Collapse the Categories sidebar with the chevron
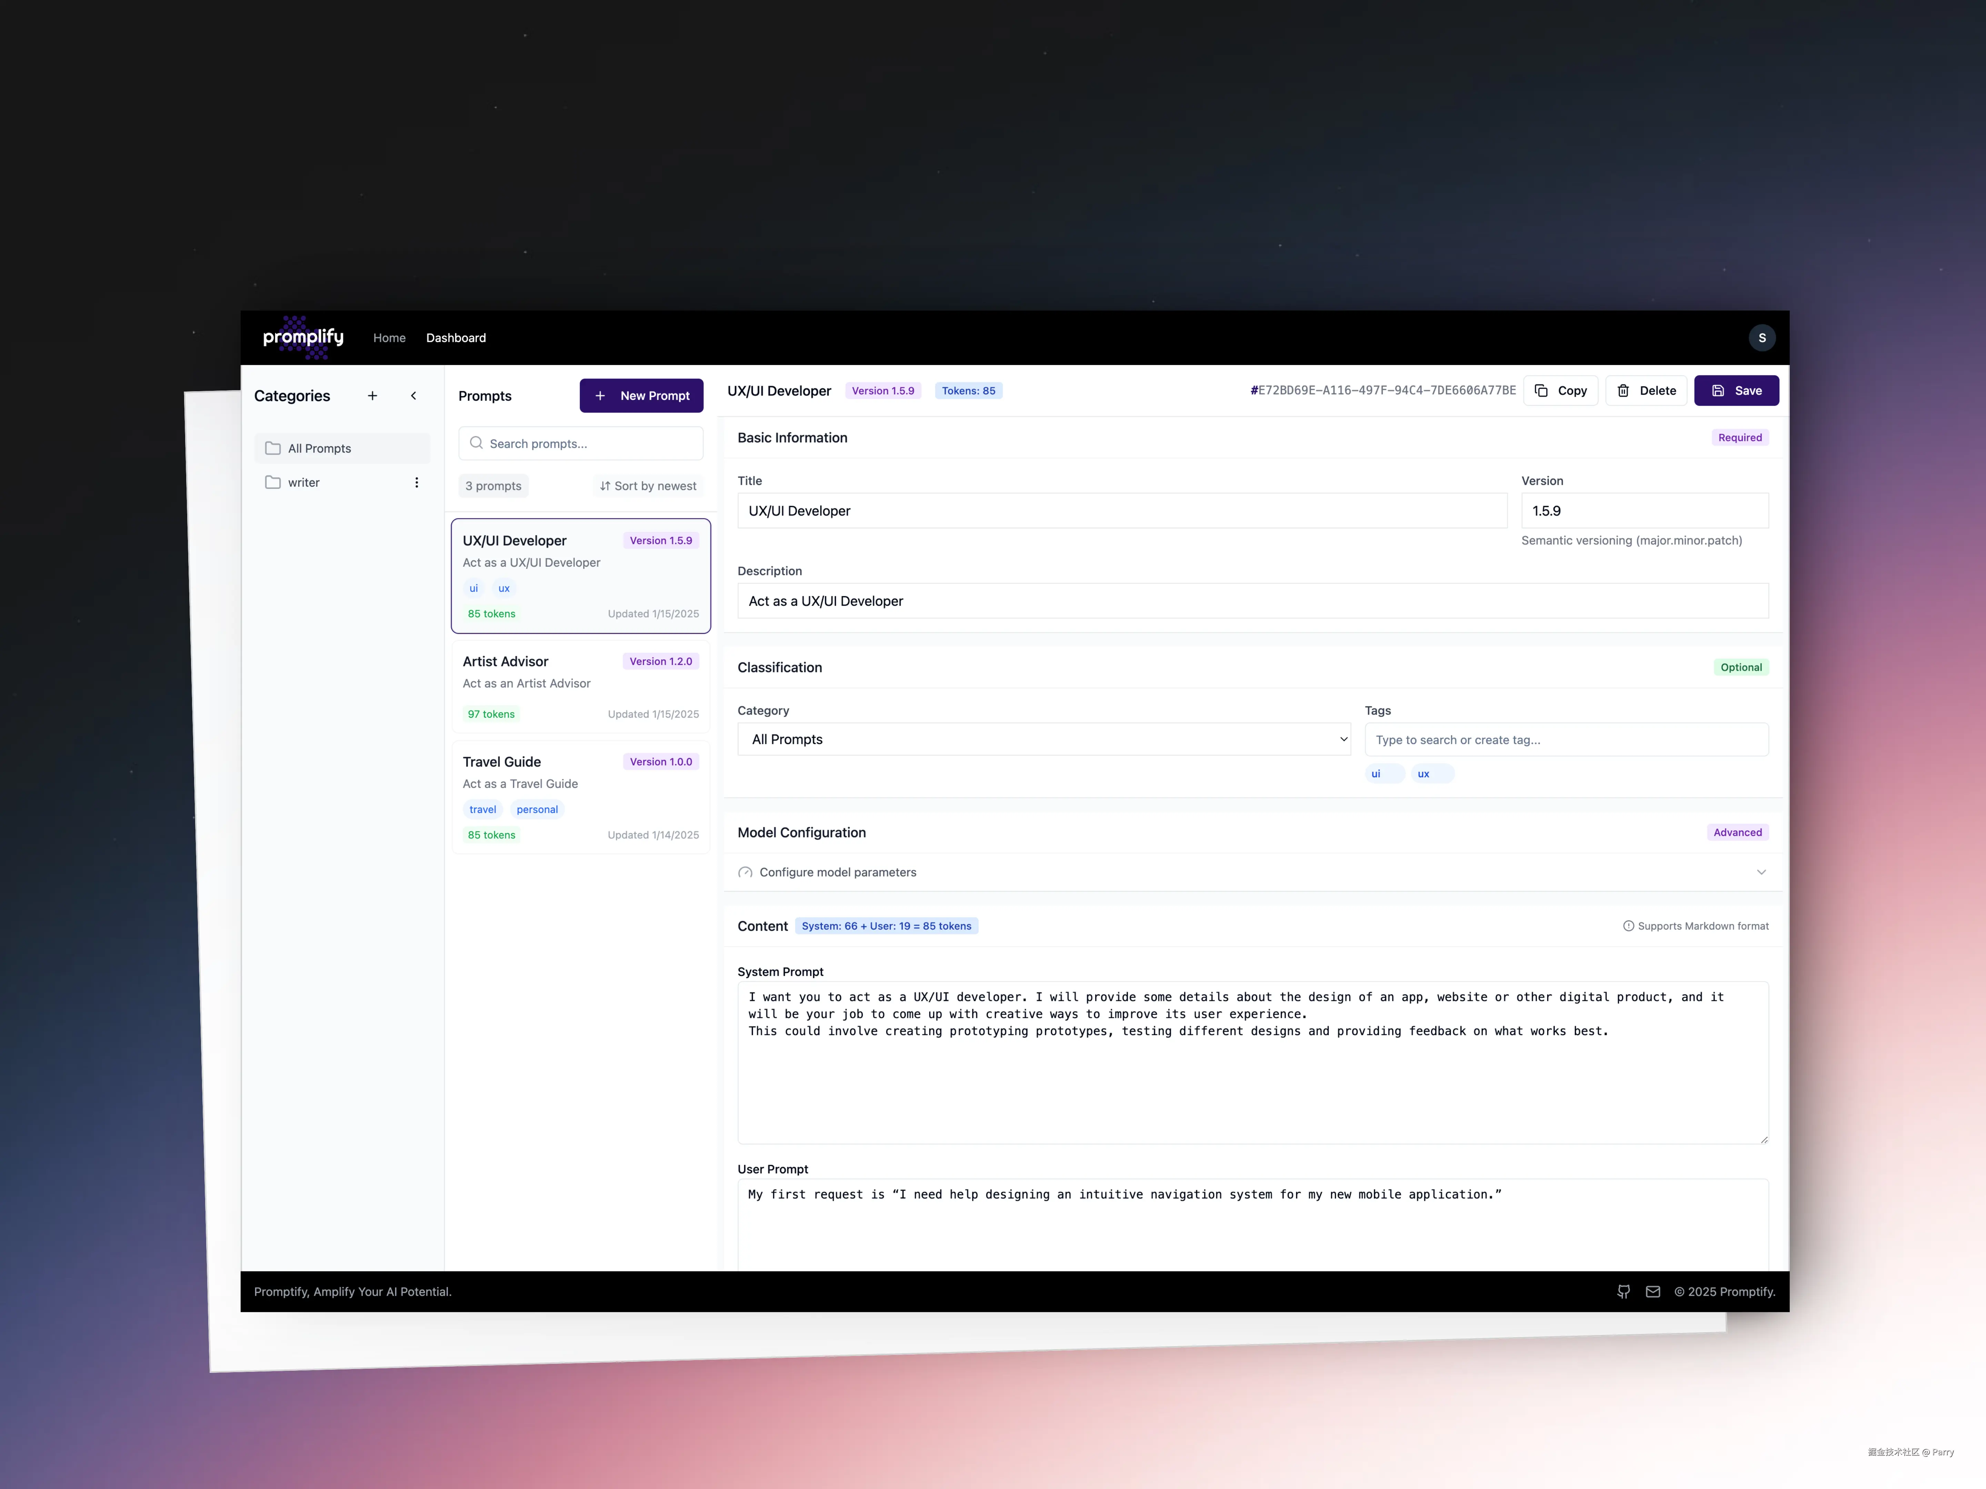This screenshot has width=1986, height=1489. 413,396
